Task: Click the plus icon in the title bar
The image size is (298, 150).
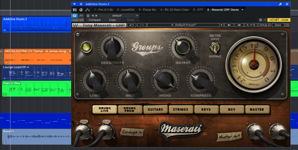Action: click(81, 4)
